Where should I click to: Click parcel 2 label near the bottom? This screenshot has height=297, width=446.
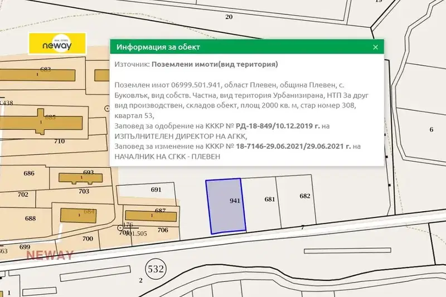tap(141, 280)
